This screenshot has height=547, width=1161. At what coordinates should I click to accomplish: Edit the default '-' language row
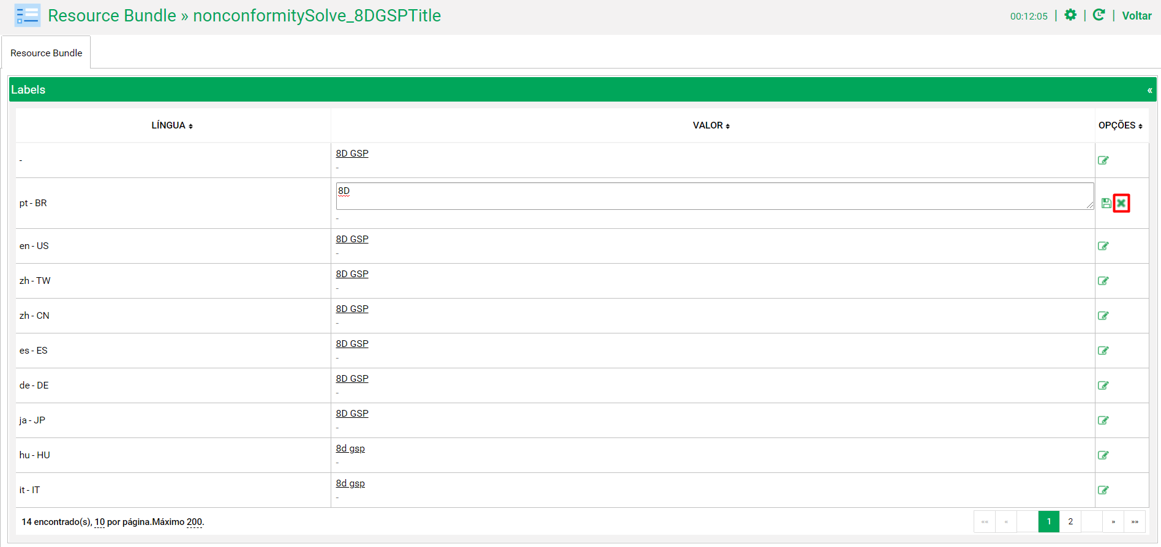click(x=1103, y=160)
